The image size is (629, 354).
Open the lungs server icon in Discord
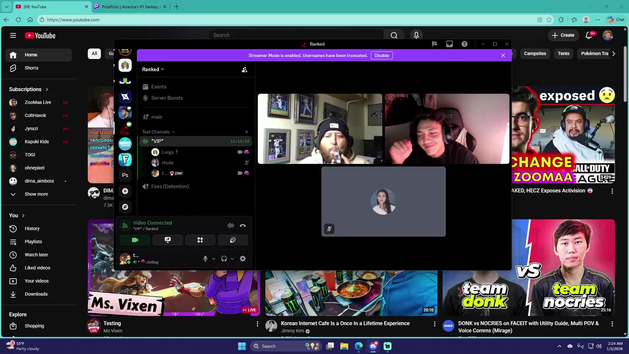pyautogui.click(x=125, y=65)
